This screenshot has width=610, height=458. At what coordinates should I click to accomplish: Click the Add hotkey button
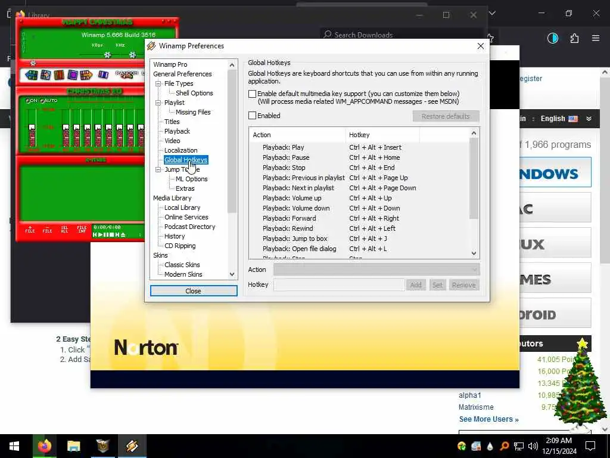pyautogui.click(x=415, y=285)
